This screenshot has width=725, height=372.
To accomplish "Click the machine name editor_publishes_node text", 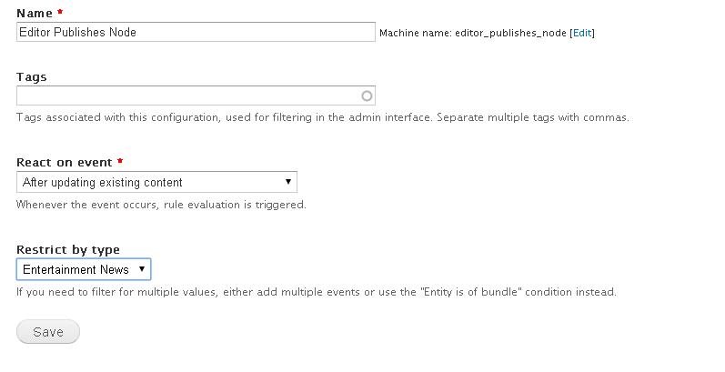I will tap(510, 34).
